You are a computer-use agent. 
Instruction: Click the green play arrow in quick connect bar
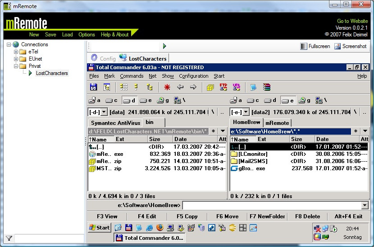164,46
